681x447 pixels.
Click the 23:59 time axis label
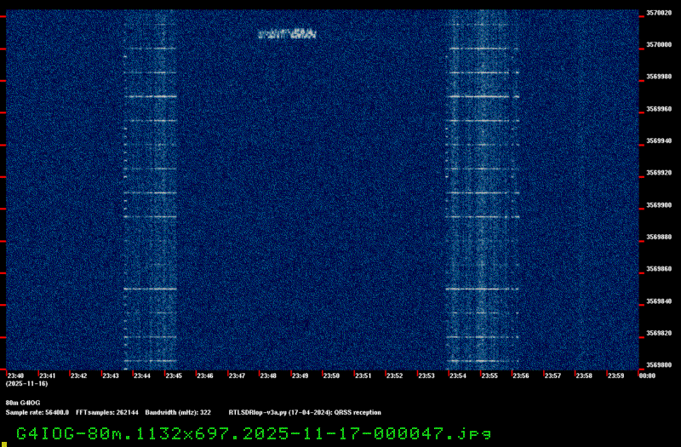click(615, 375)
